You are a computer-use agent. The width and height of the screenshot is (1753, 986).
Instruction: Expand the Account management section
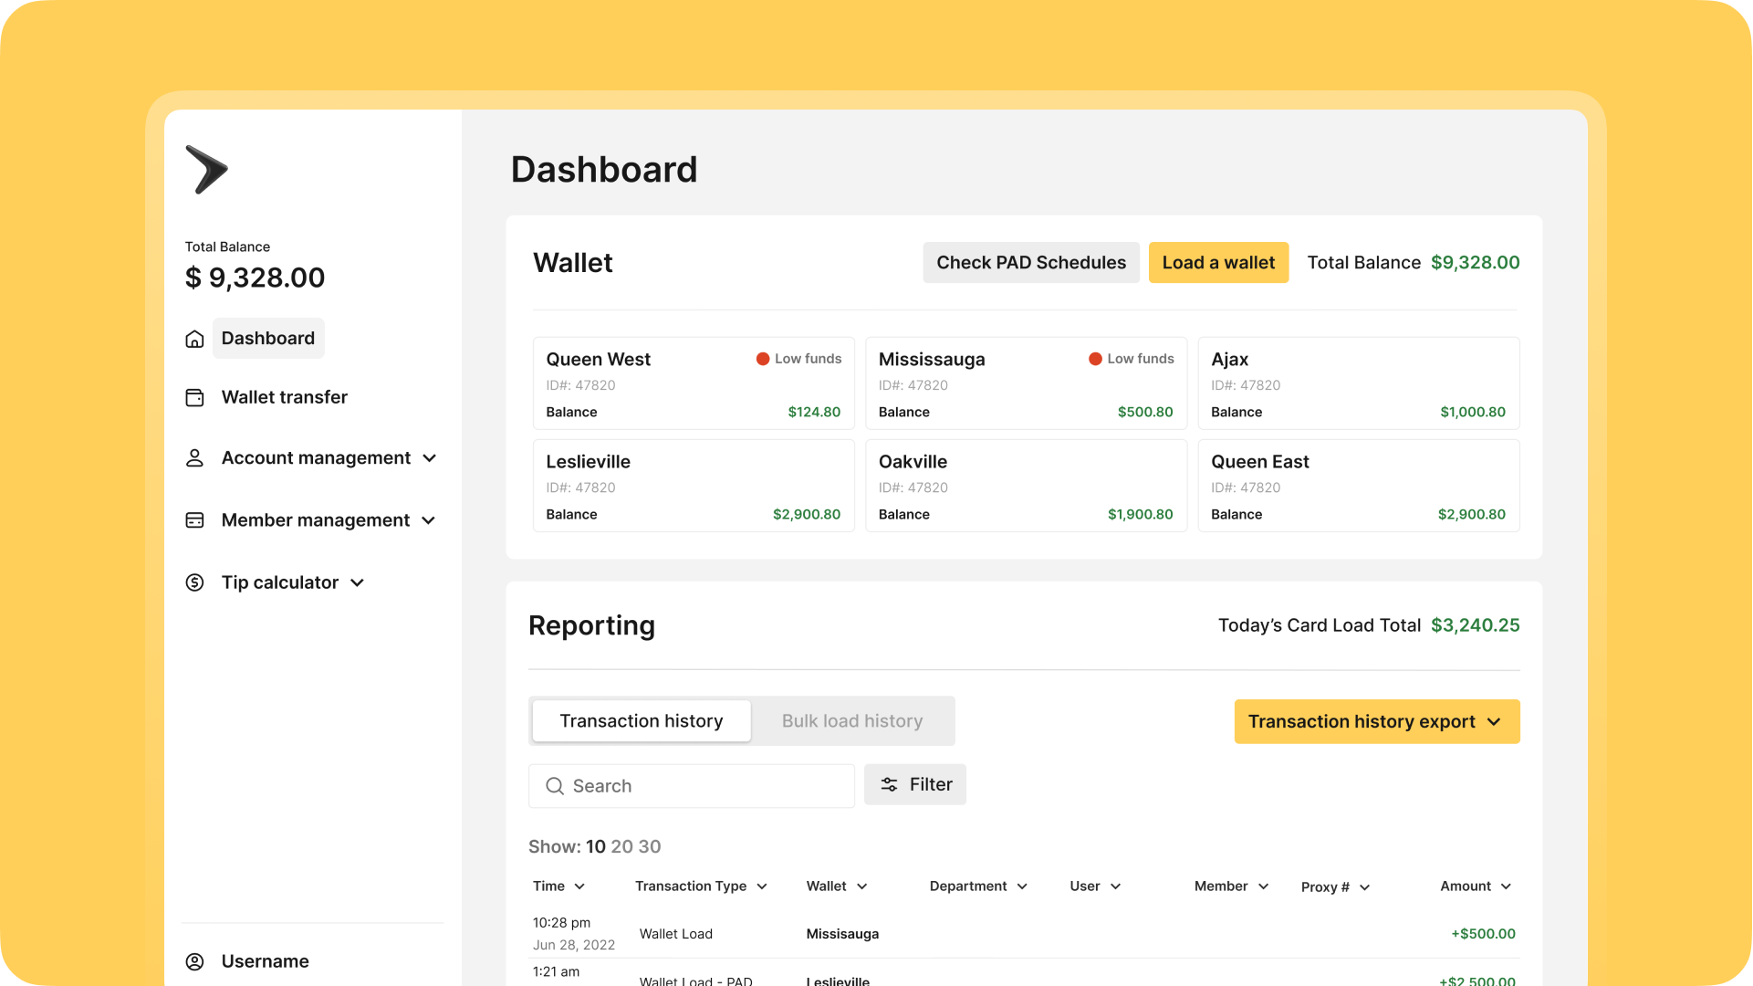point(430,458)
